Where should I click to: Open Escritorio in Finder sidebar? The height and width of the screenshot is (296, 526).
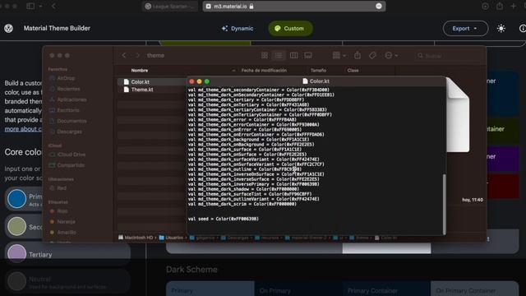click(x=68, y=110)
